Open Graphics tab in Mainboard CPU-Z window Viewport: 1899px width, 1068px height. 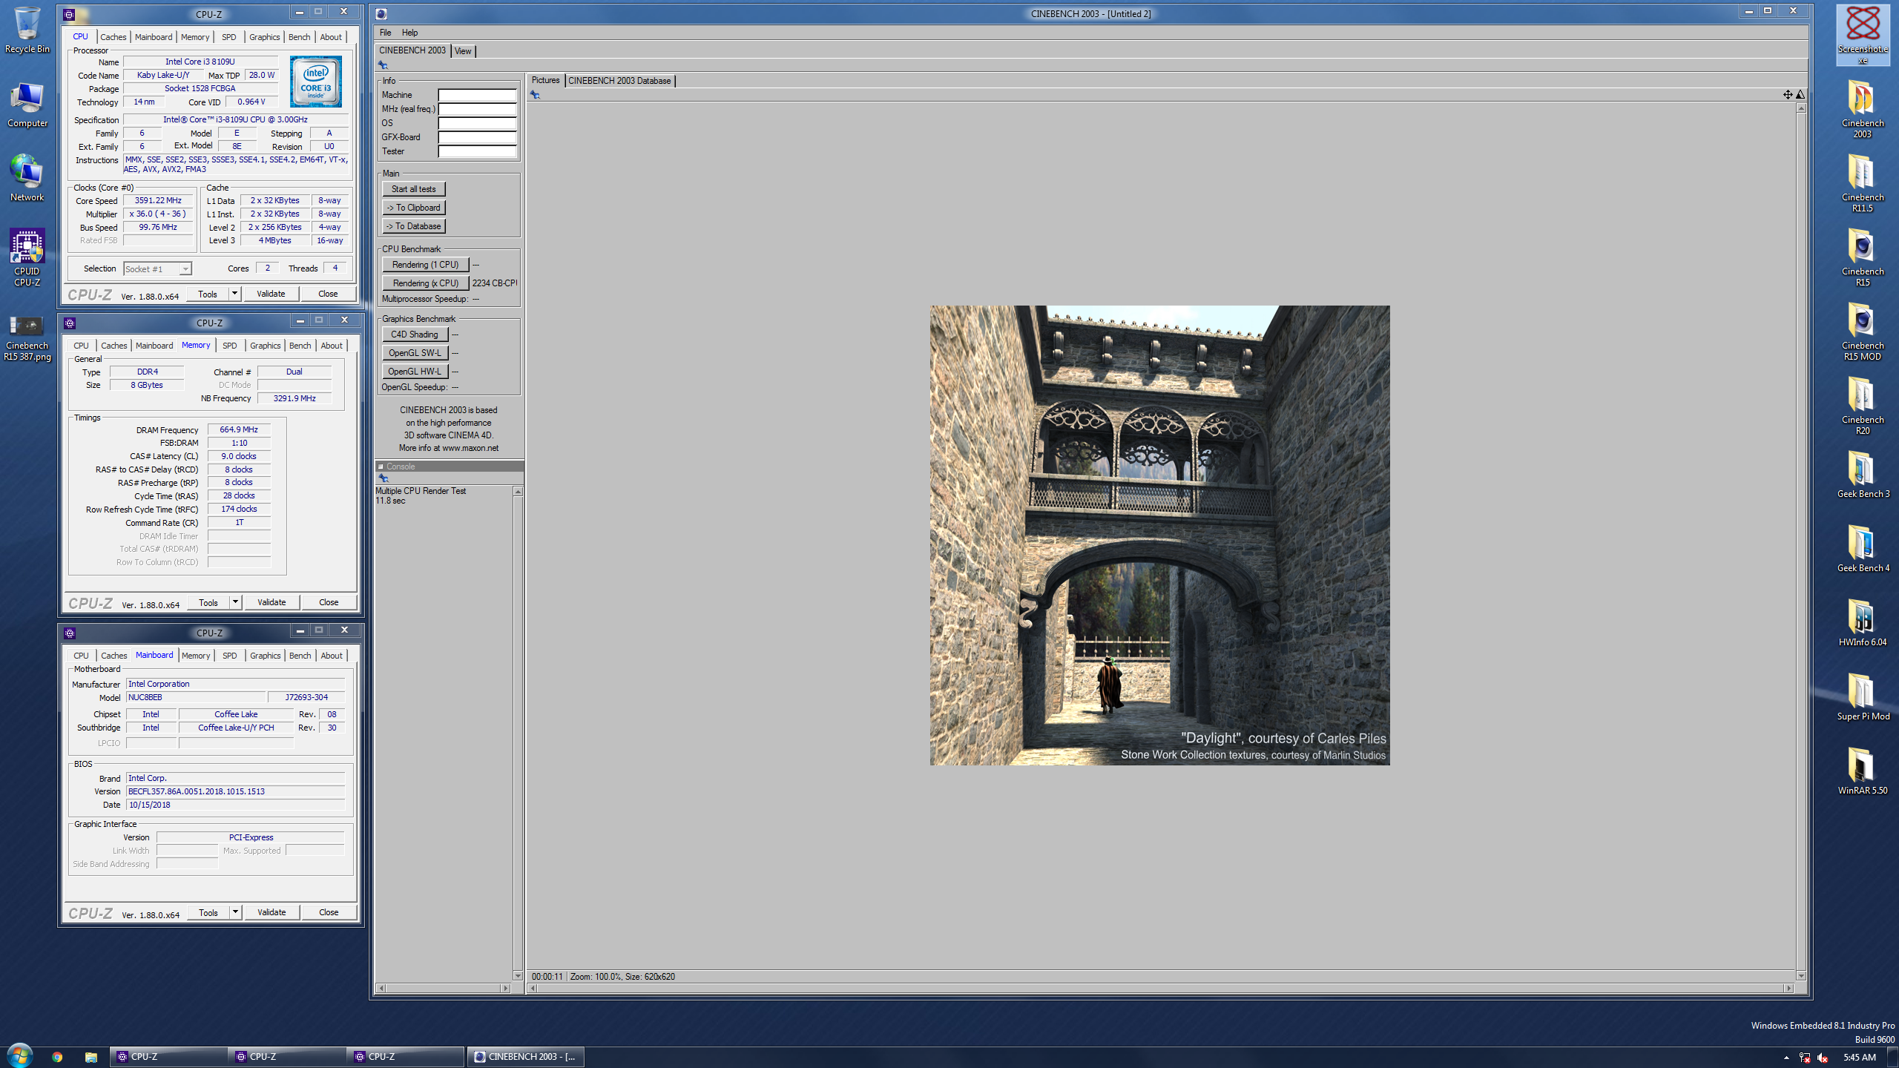tap(266, 656)
